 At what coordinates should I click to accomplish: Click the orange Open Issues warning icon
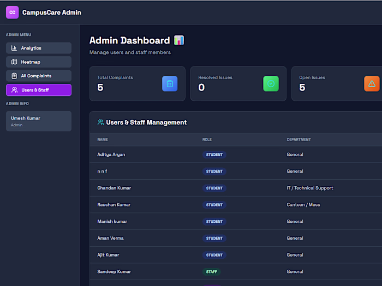pyautogui.click(x=372, y=84)
